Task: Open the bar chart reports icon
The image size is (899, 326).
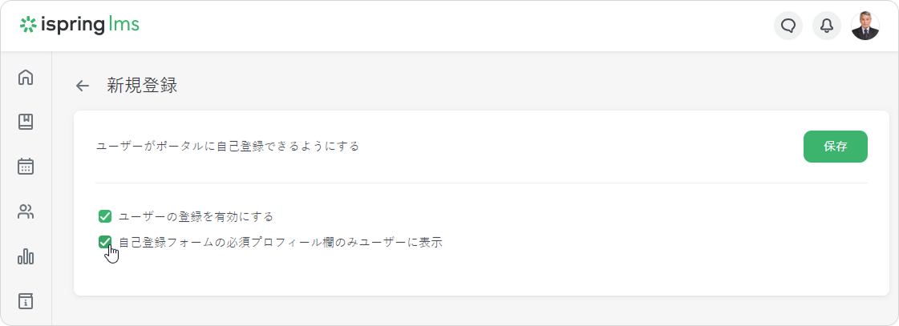Action: (26, 257)
